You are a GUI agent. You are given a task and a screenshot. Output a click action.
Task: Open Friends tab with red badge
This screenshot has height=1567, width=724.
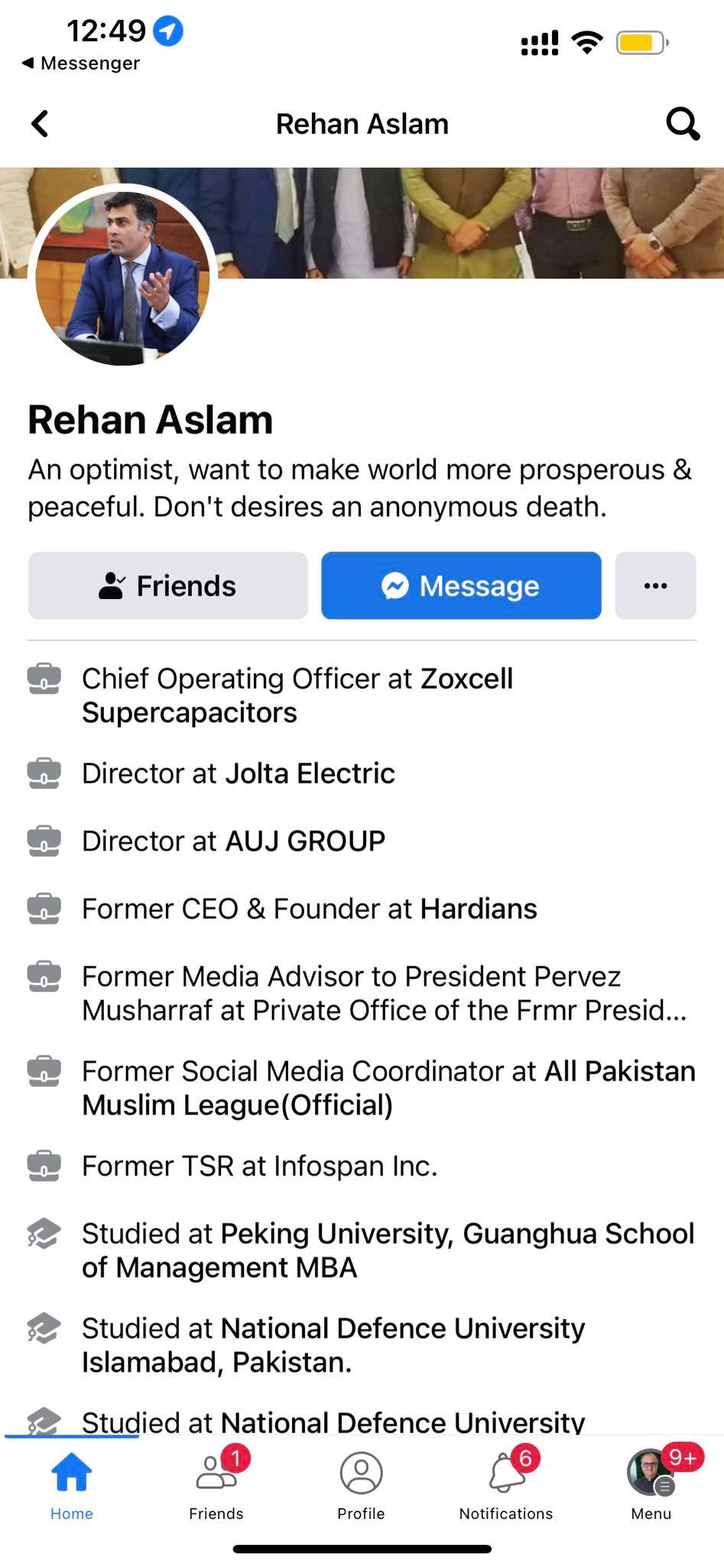[216, 1486]
